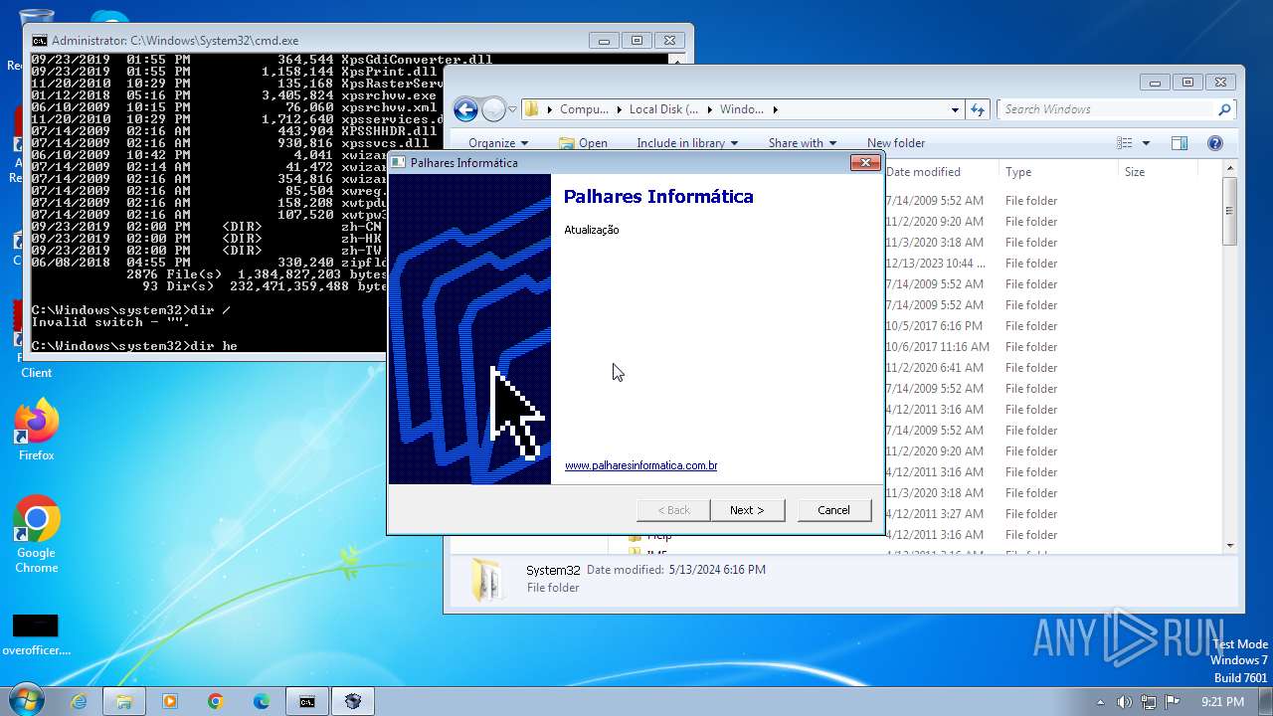The width and height of the screenshot is (1273, 716).
Task: Cancel the Palhares Informática installer
Action: click(x=833, y=510)
